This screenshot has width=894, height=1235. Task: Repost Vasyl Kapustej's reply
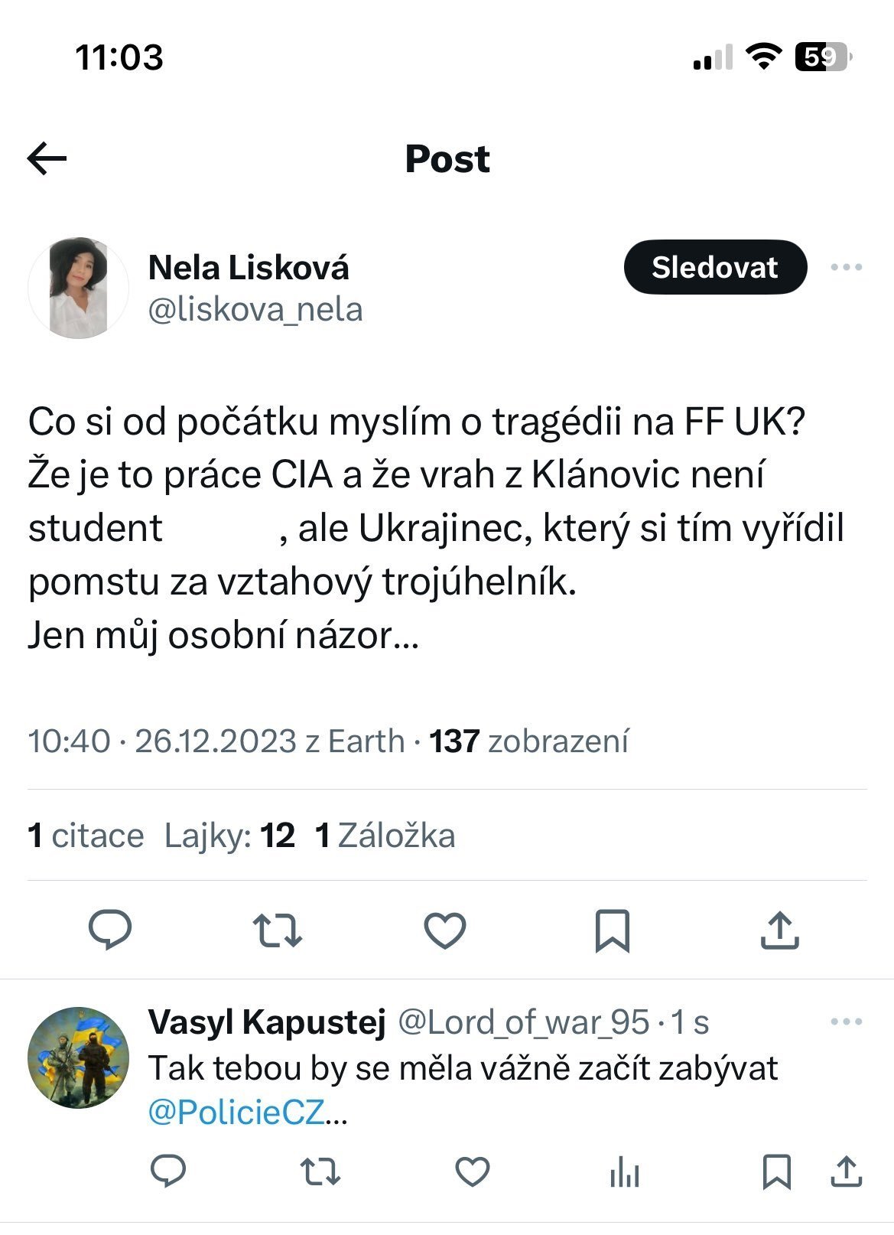320,1171
